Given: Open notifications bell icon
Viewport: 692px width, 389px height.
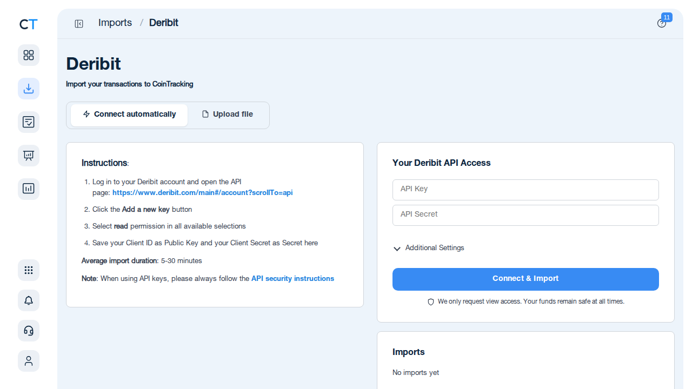Looking at the screenshot, I should point(29,300).
